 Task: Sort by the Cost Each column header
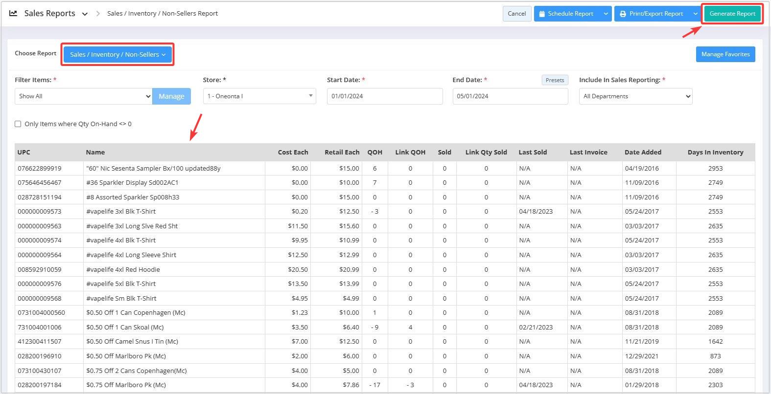click(x=293, y=153)
